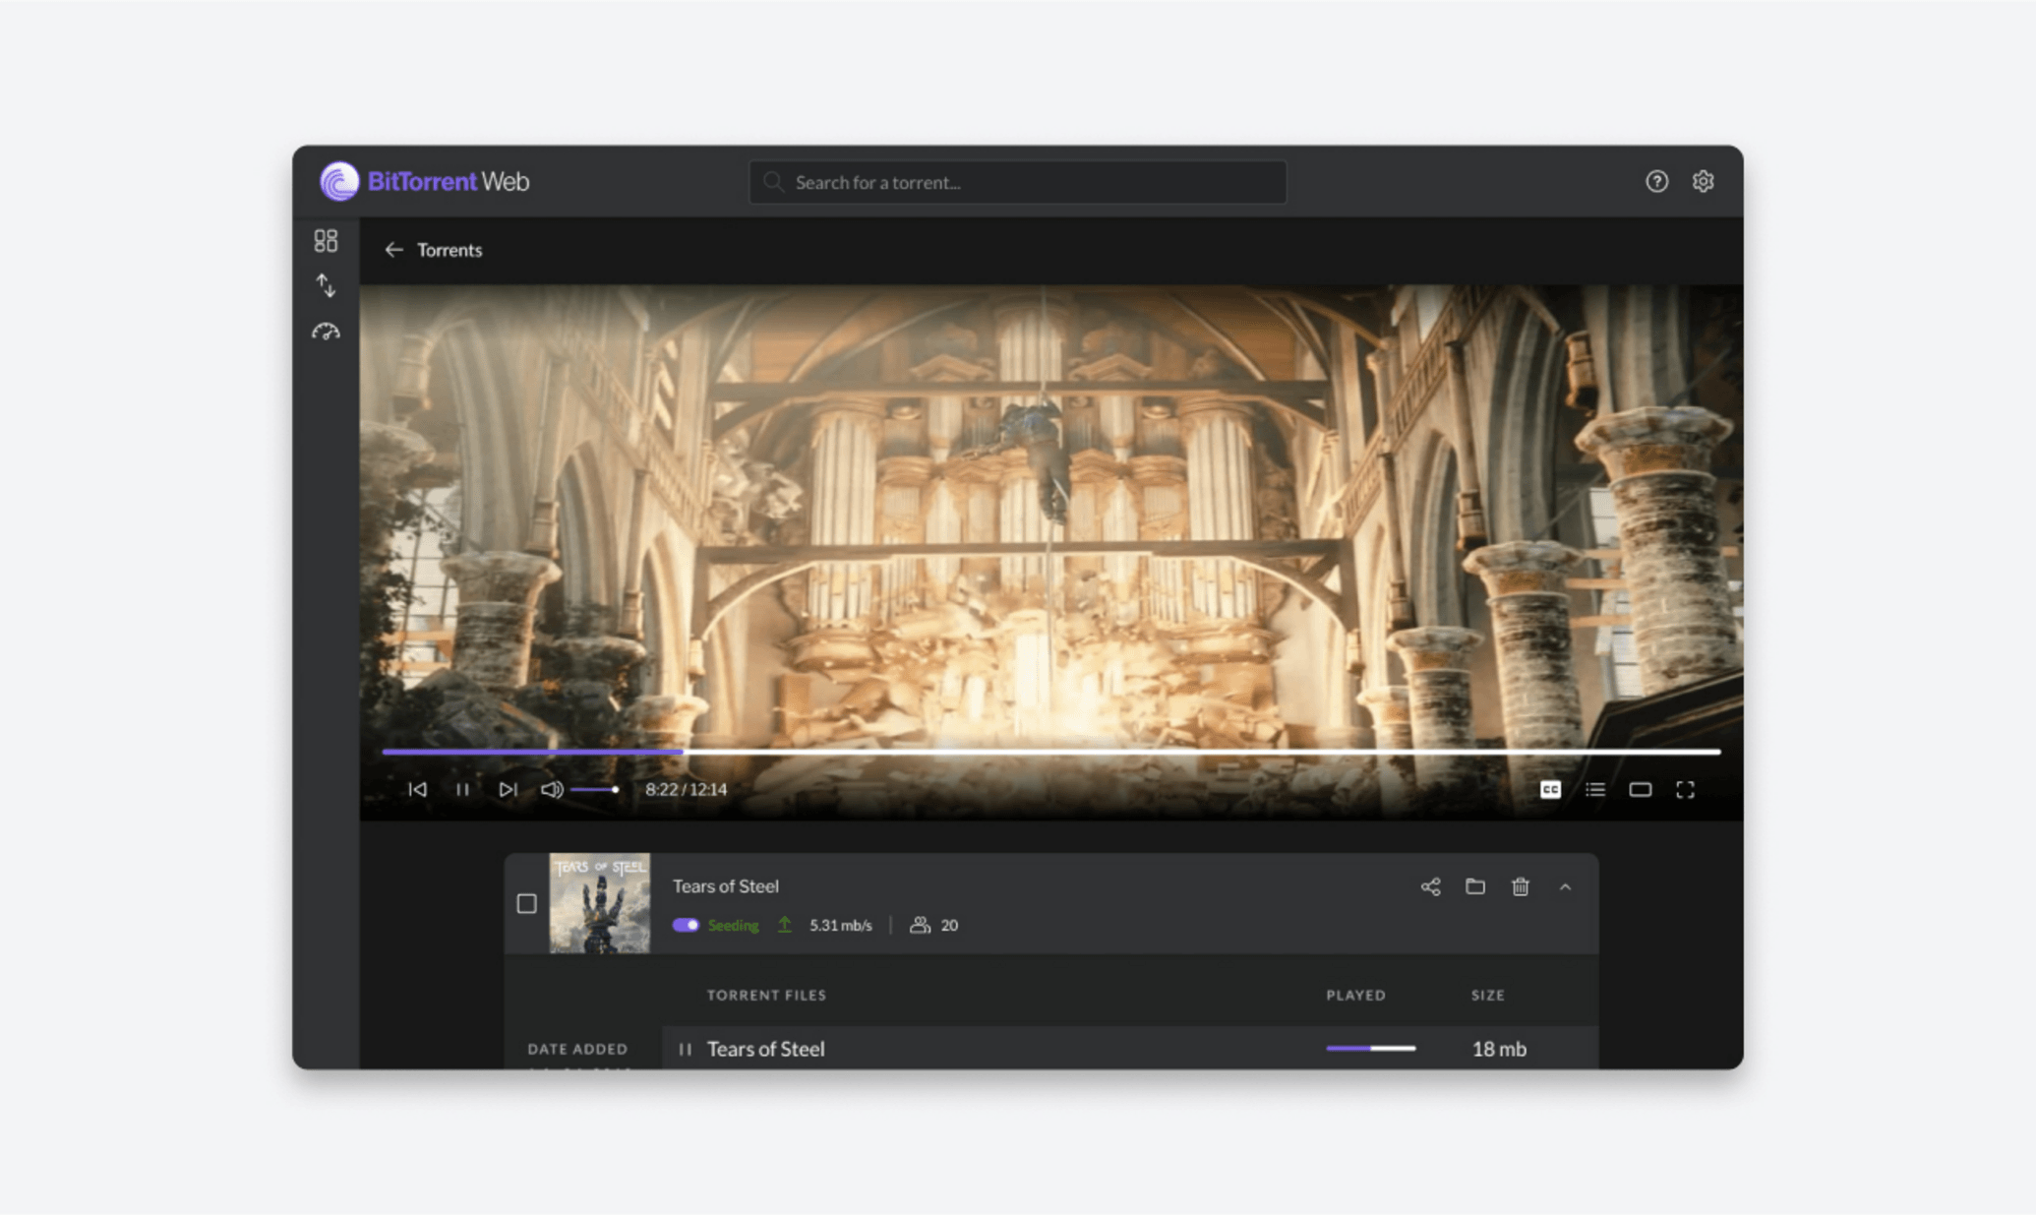Pause the Tears of Steel file row
The height and width of the screenshot is (1215, 2037).
(x=685, y=1049)
